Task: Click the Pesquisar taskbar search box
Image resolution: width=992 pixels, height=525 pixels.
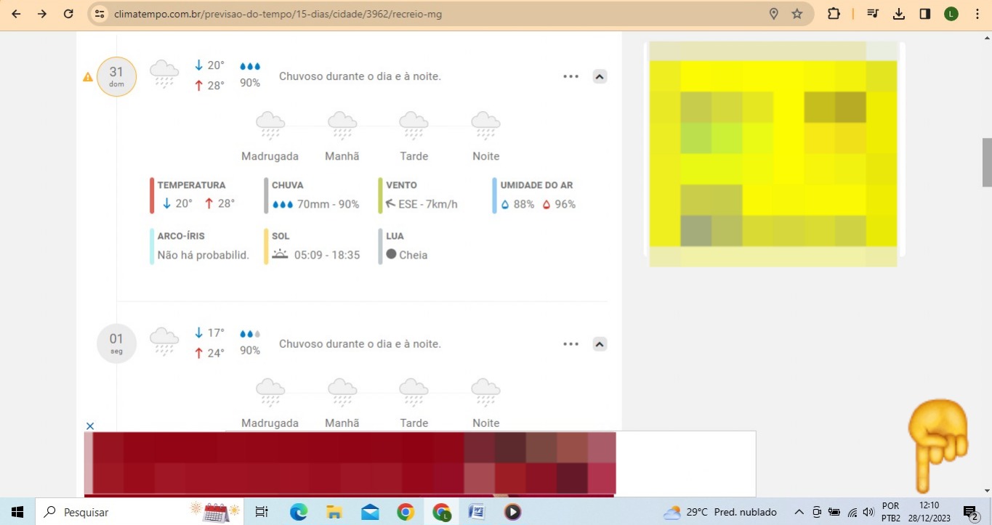Action: [138, 512]
